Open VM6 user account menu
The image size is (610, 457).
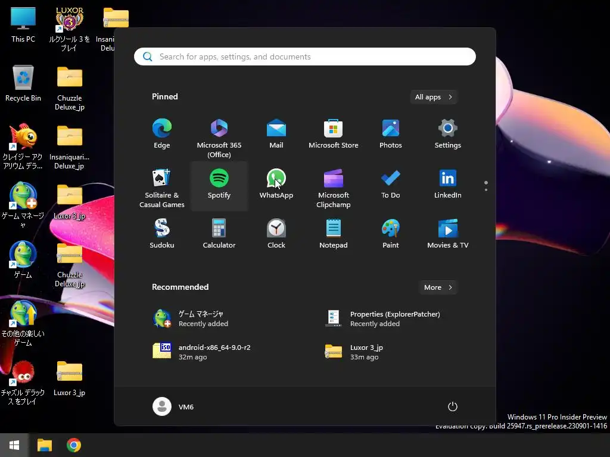point(173,406)
